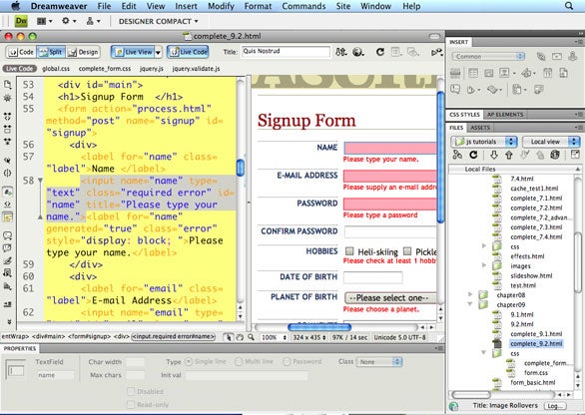Select Password type radio button
Screen dimensions: 585x415
[x=287, y=361]
